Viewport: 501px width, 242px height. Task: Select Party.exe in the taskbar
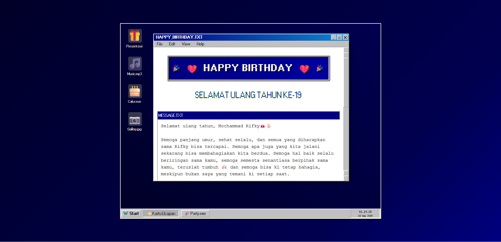pyautogui.click(x=195, y=214)
